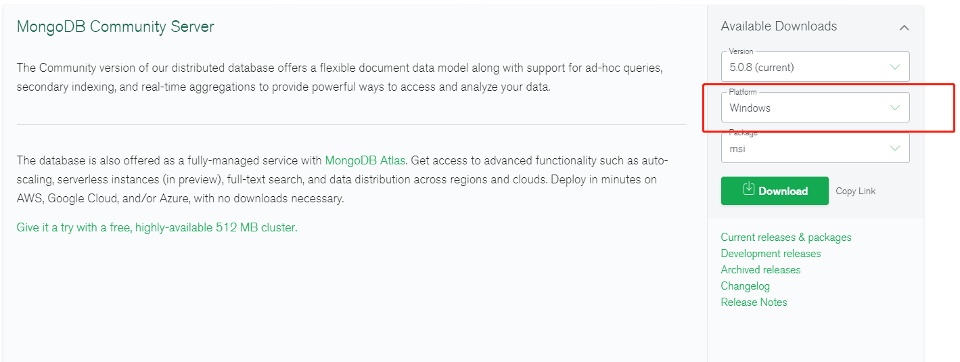Click the MongoDB Community Server heading

116,27
